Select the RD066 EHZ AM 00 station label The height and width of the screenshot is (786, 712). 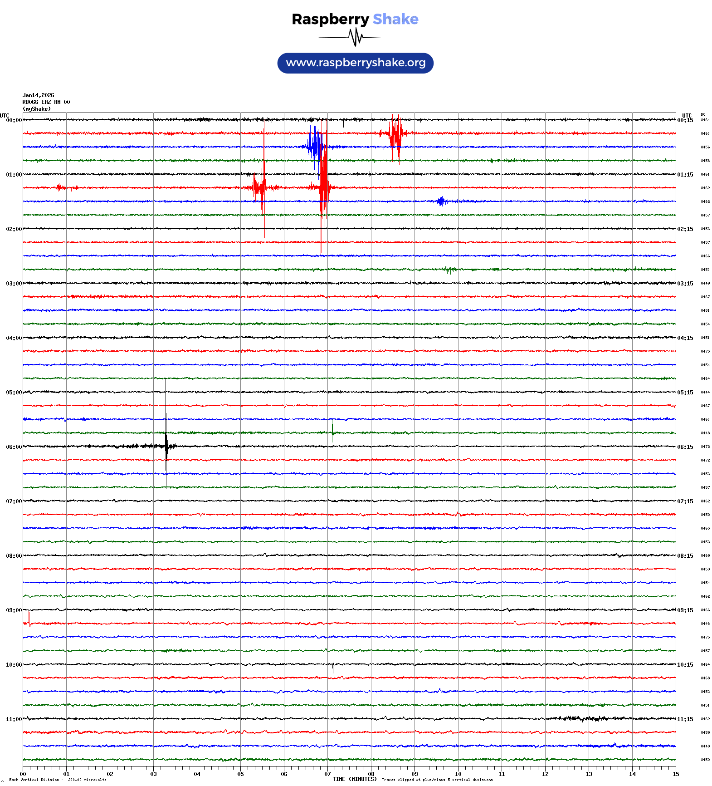click(46, 102)
